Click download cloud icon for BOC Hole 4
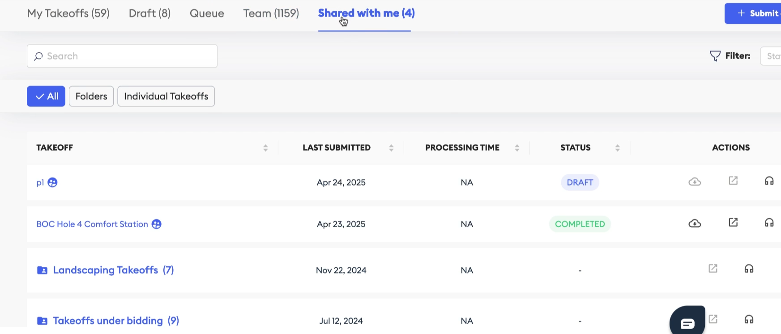The height and width of the screenshot is (334, 781). [x=695, y=223]
